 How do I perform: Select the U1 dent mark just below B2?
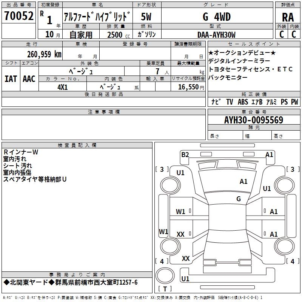click(180, 173)
